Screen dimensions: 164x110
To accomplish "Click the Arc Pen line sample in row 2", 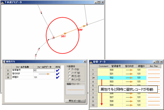I will coord(154,74).
